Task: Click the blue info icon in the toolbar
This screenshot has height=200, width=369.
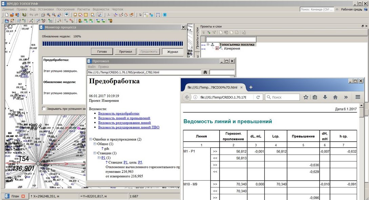Action: (165, 15)
